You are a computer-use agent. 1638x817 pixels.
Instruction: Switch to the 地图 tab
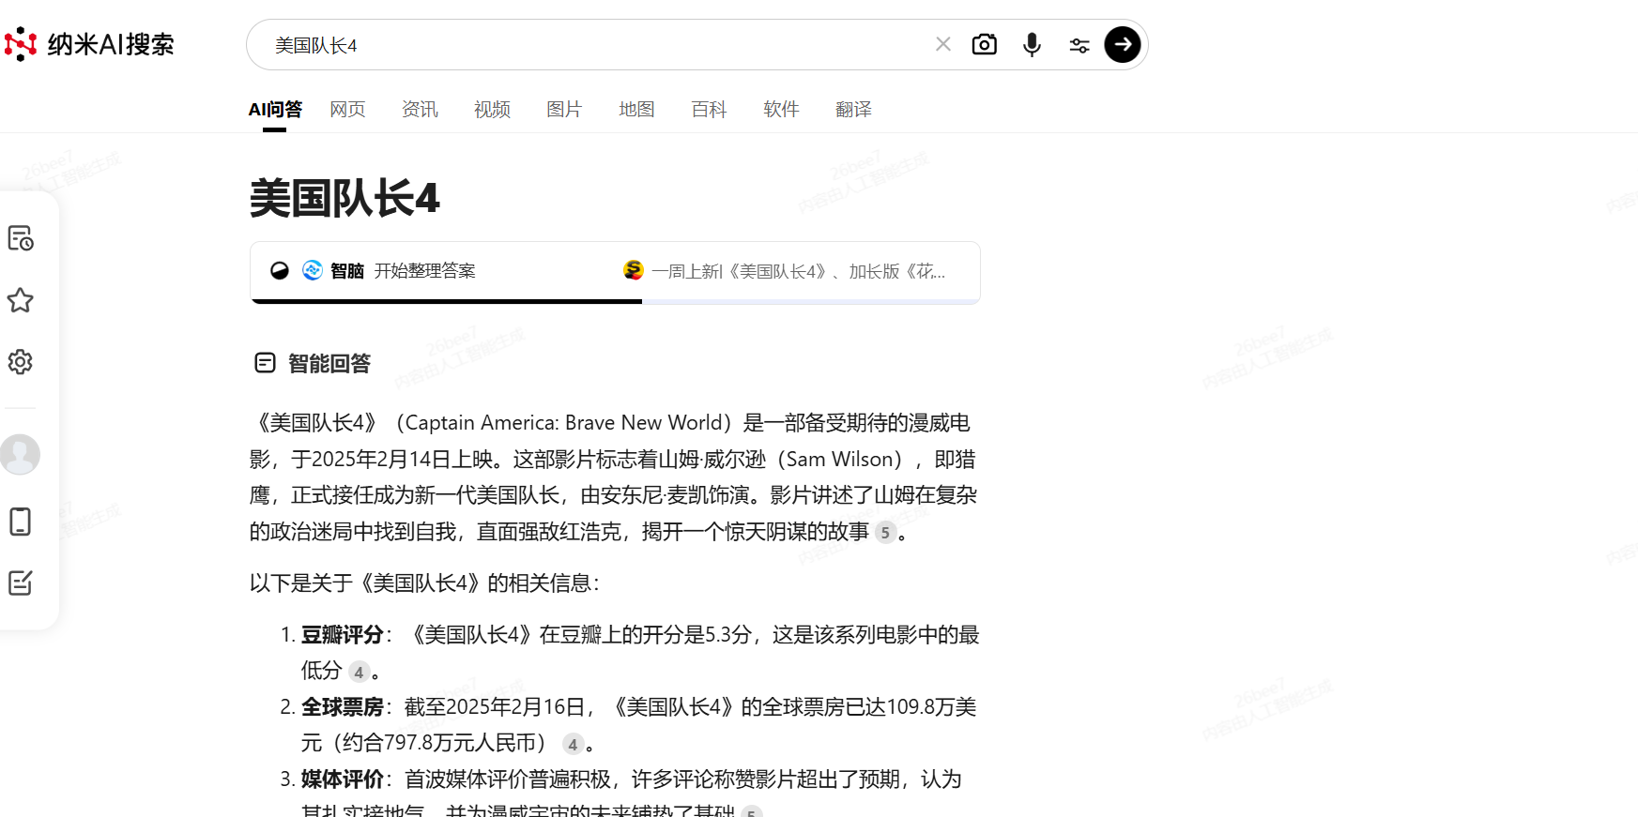pyautogui.click(x=636, y=110)
